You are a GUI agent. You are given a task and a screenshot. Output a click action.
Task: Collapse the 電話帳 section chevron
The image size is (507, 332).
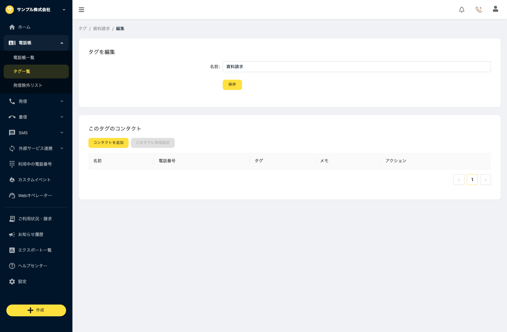click(x=62, y=43)
